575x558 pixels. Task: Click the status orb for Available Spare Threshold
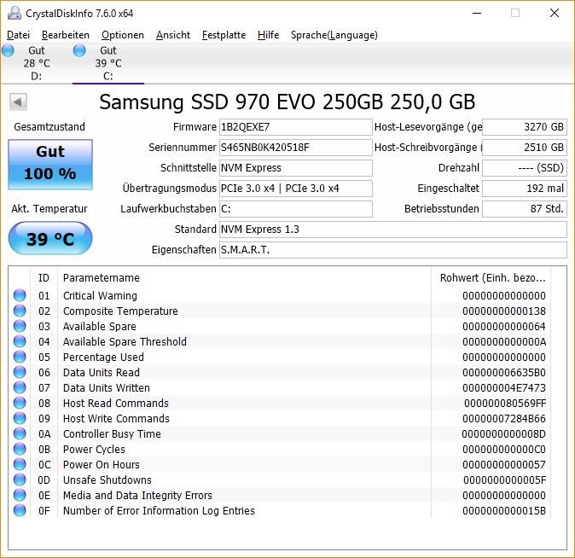pos(20,341)
